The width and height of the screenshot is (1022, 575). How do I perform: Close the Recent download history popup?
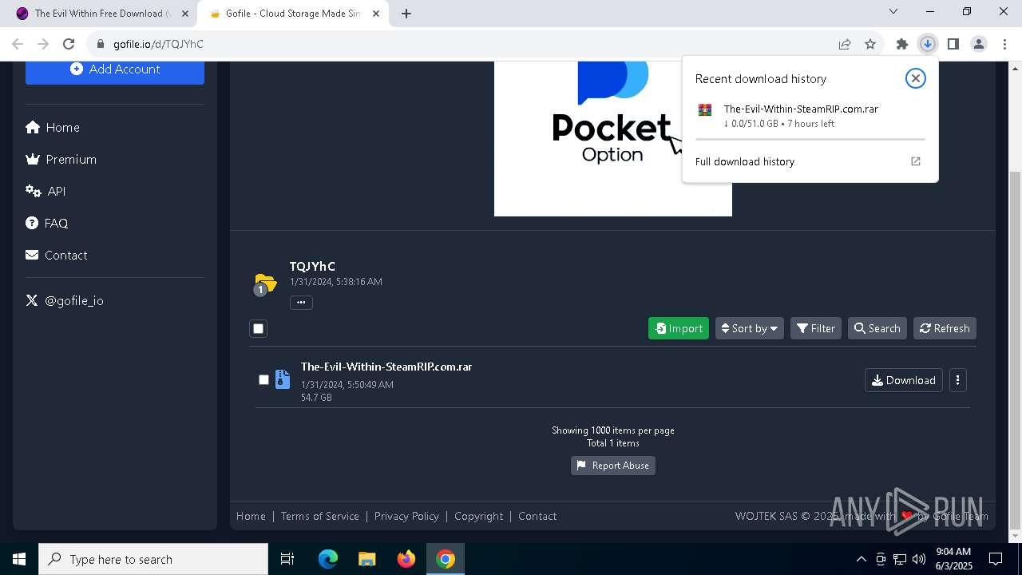pos(916,78)
